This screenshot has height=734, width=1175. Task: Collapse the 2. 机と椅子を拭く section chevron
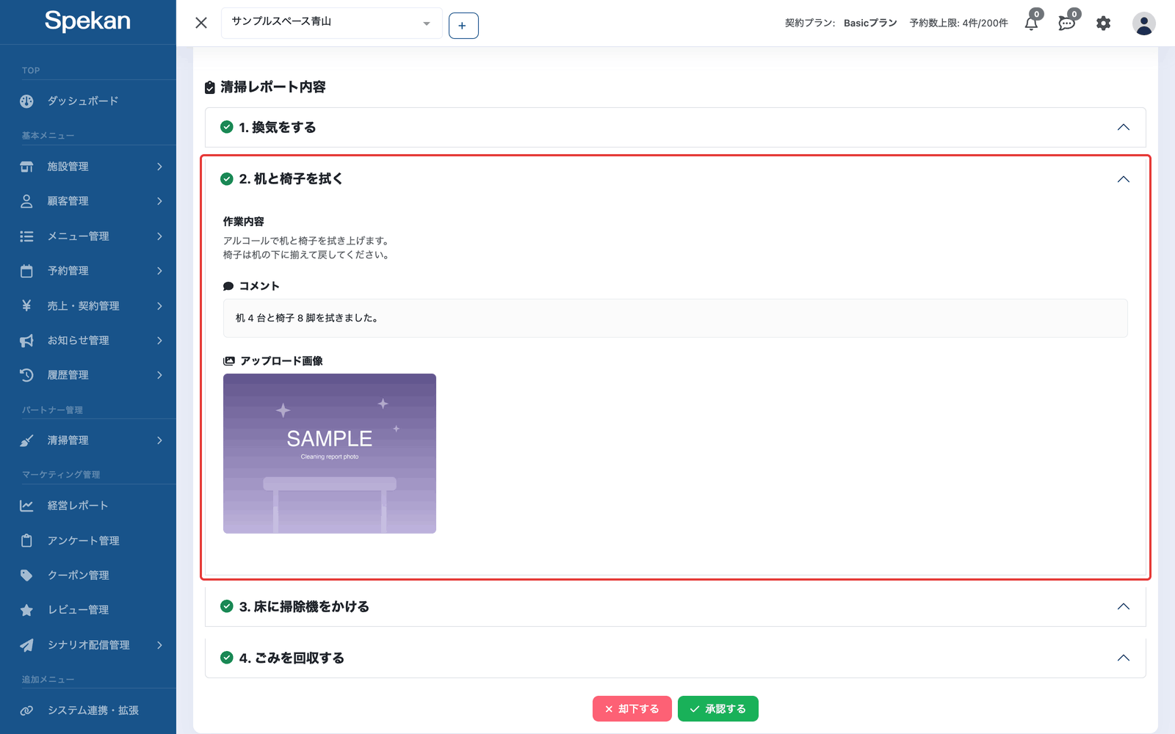tap(1123, 179)
